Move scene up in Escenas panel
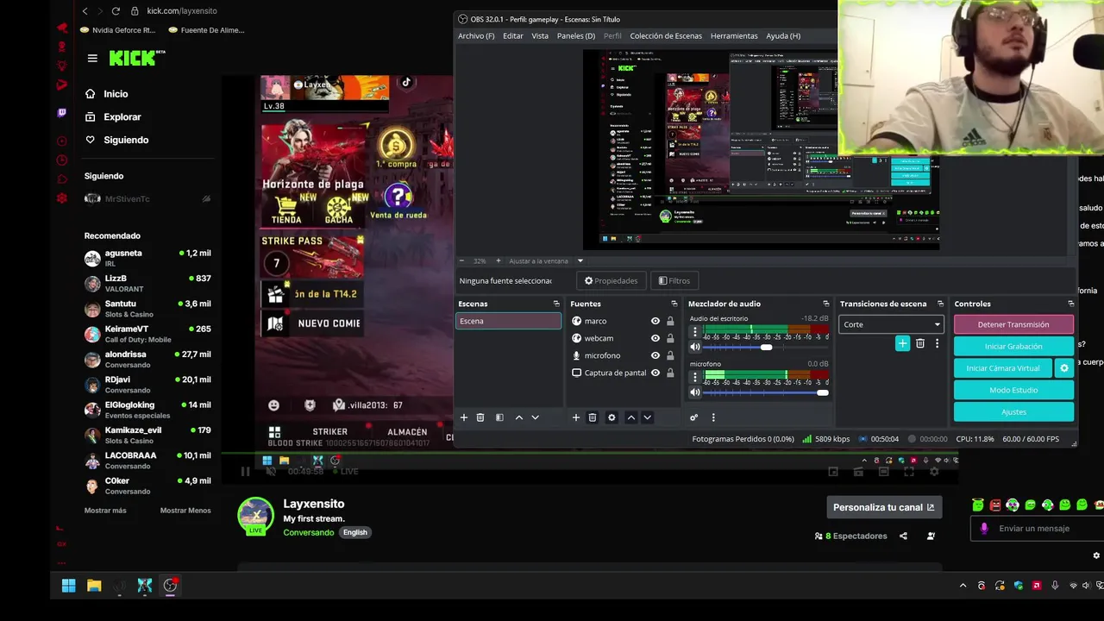 coord(518,417)
